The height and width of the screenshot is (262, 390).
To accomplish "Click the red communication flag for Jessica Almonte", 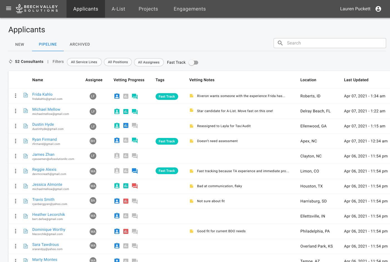I will 135,186.
